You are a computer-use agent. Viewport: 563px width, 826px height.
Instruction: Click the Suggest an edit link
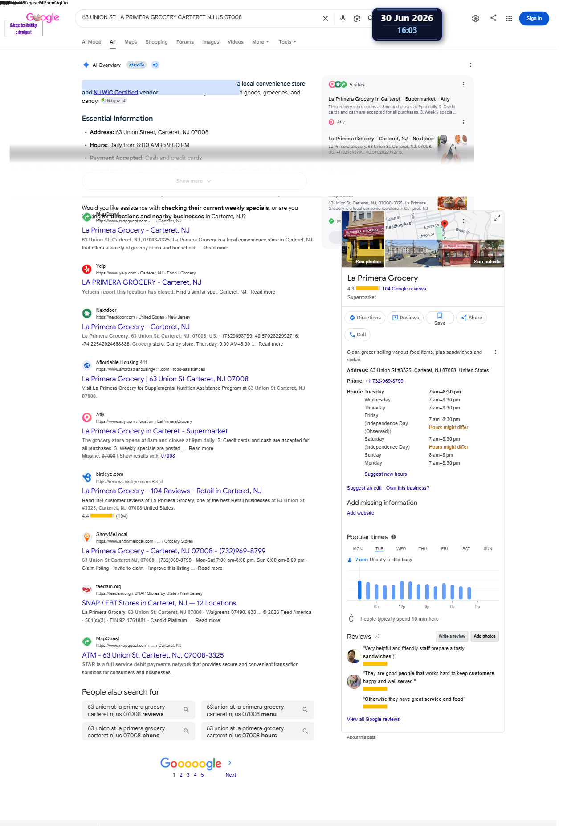(364, 488)
